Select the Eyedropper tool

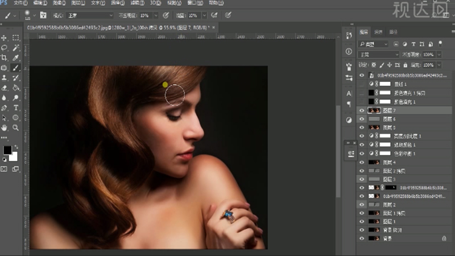(16, 57)
